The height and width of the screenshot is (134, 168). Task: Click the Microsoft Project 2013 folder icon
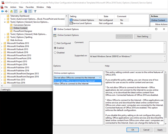click(5, 61)
